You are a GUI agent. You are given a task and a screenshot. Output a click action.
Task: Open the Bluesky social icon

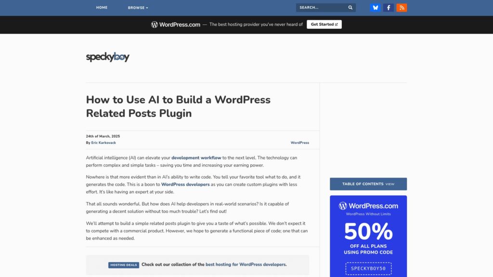pos(375,8)
